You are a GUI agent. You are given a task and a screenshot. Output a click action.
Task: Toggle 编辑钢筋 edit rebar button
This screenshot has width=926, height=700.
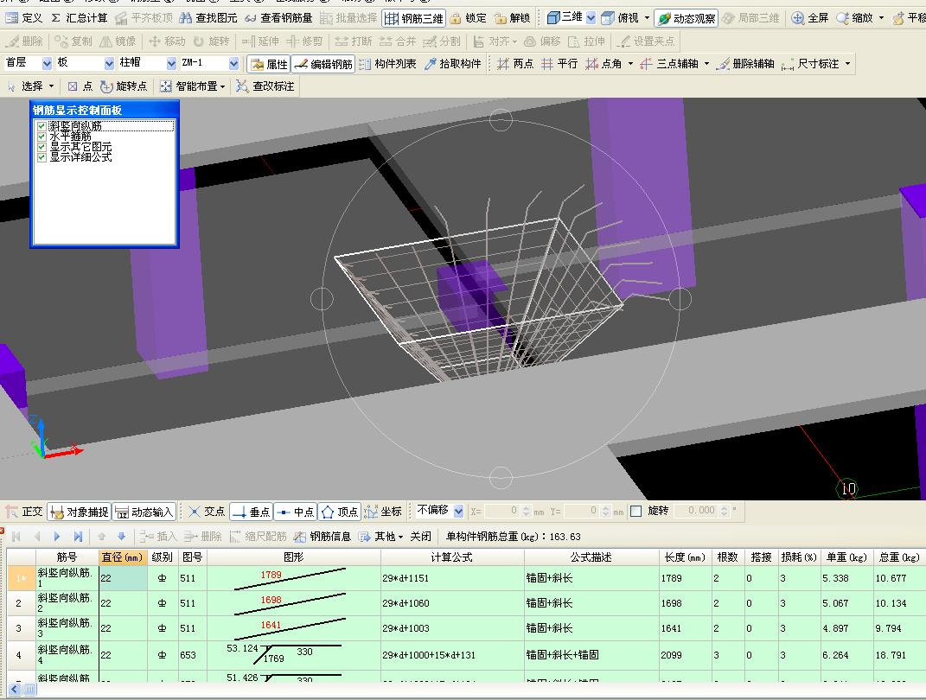pyautogui.click(x=323, y=64)
